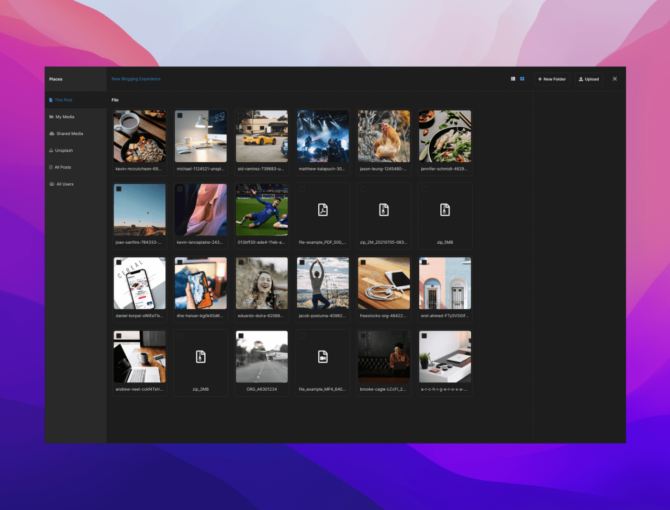Select checkbox on joao-sanfins balloons image
The width and height of the screenshot is (670, 510).
tap(119, 189)
